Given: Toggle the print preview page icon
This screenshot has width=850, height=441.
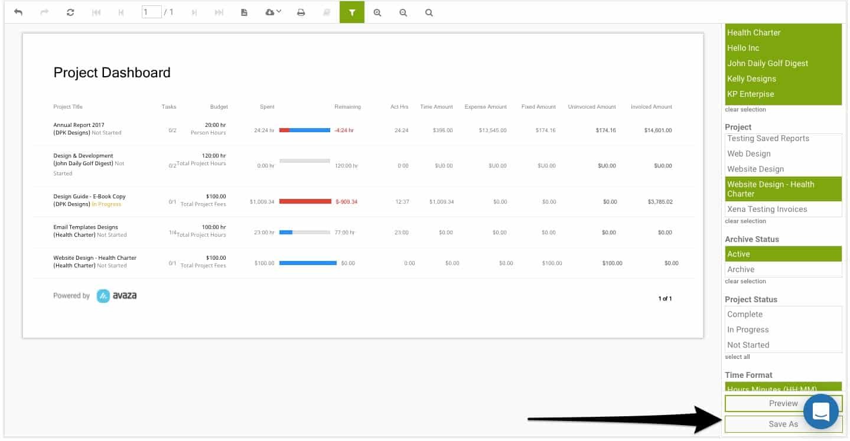Looking at the screenshot, I should [244, 12].
